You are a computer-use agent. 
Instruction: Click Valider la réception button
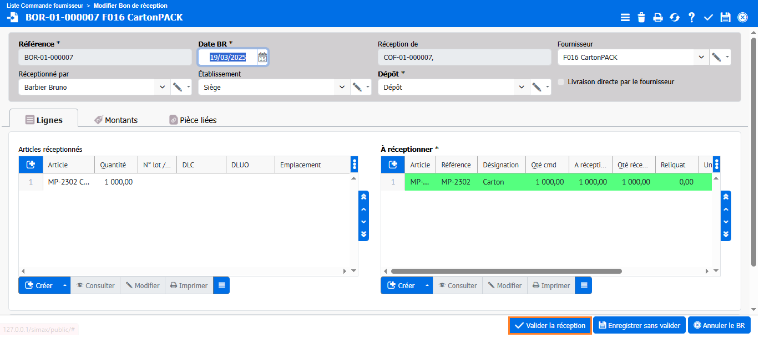pyautogui.click(x=550, y=325)
